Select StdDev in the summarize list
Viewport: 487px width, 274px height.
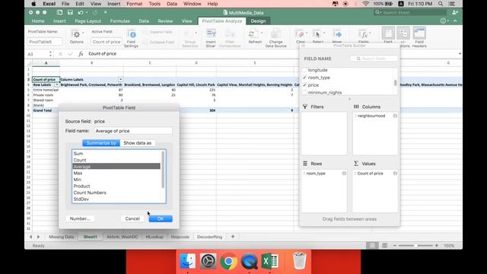click(x=116, y=199)
